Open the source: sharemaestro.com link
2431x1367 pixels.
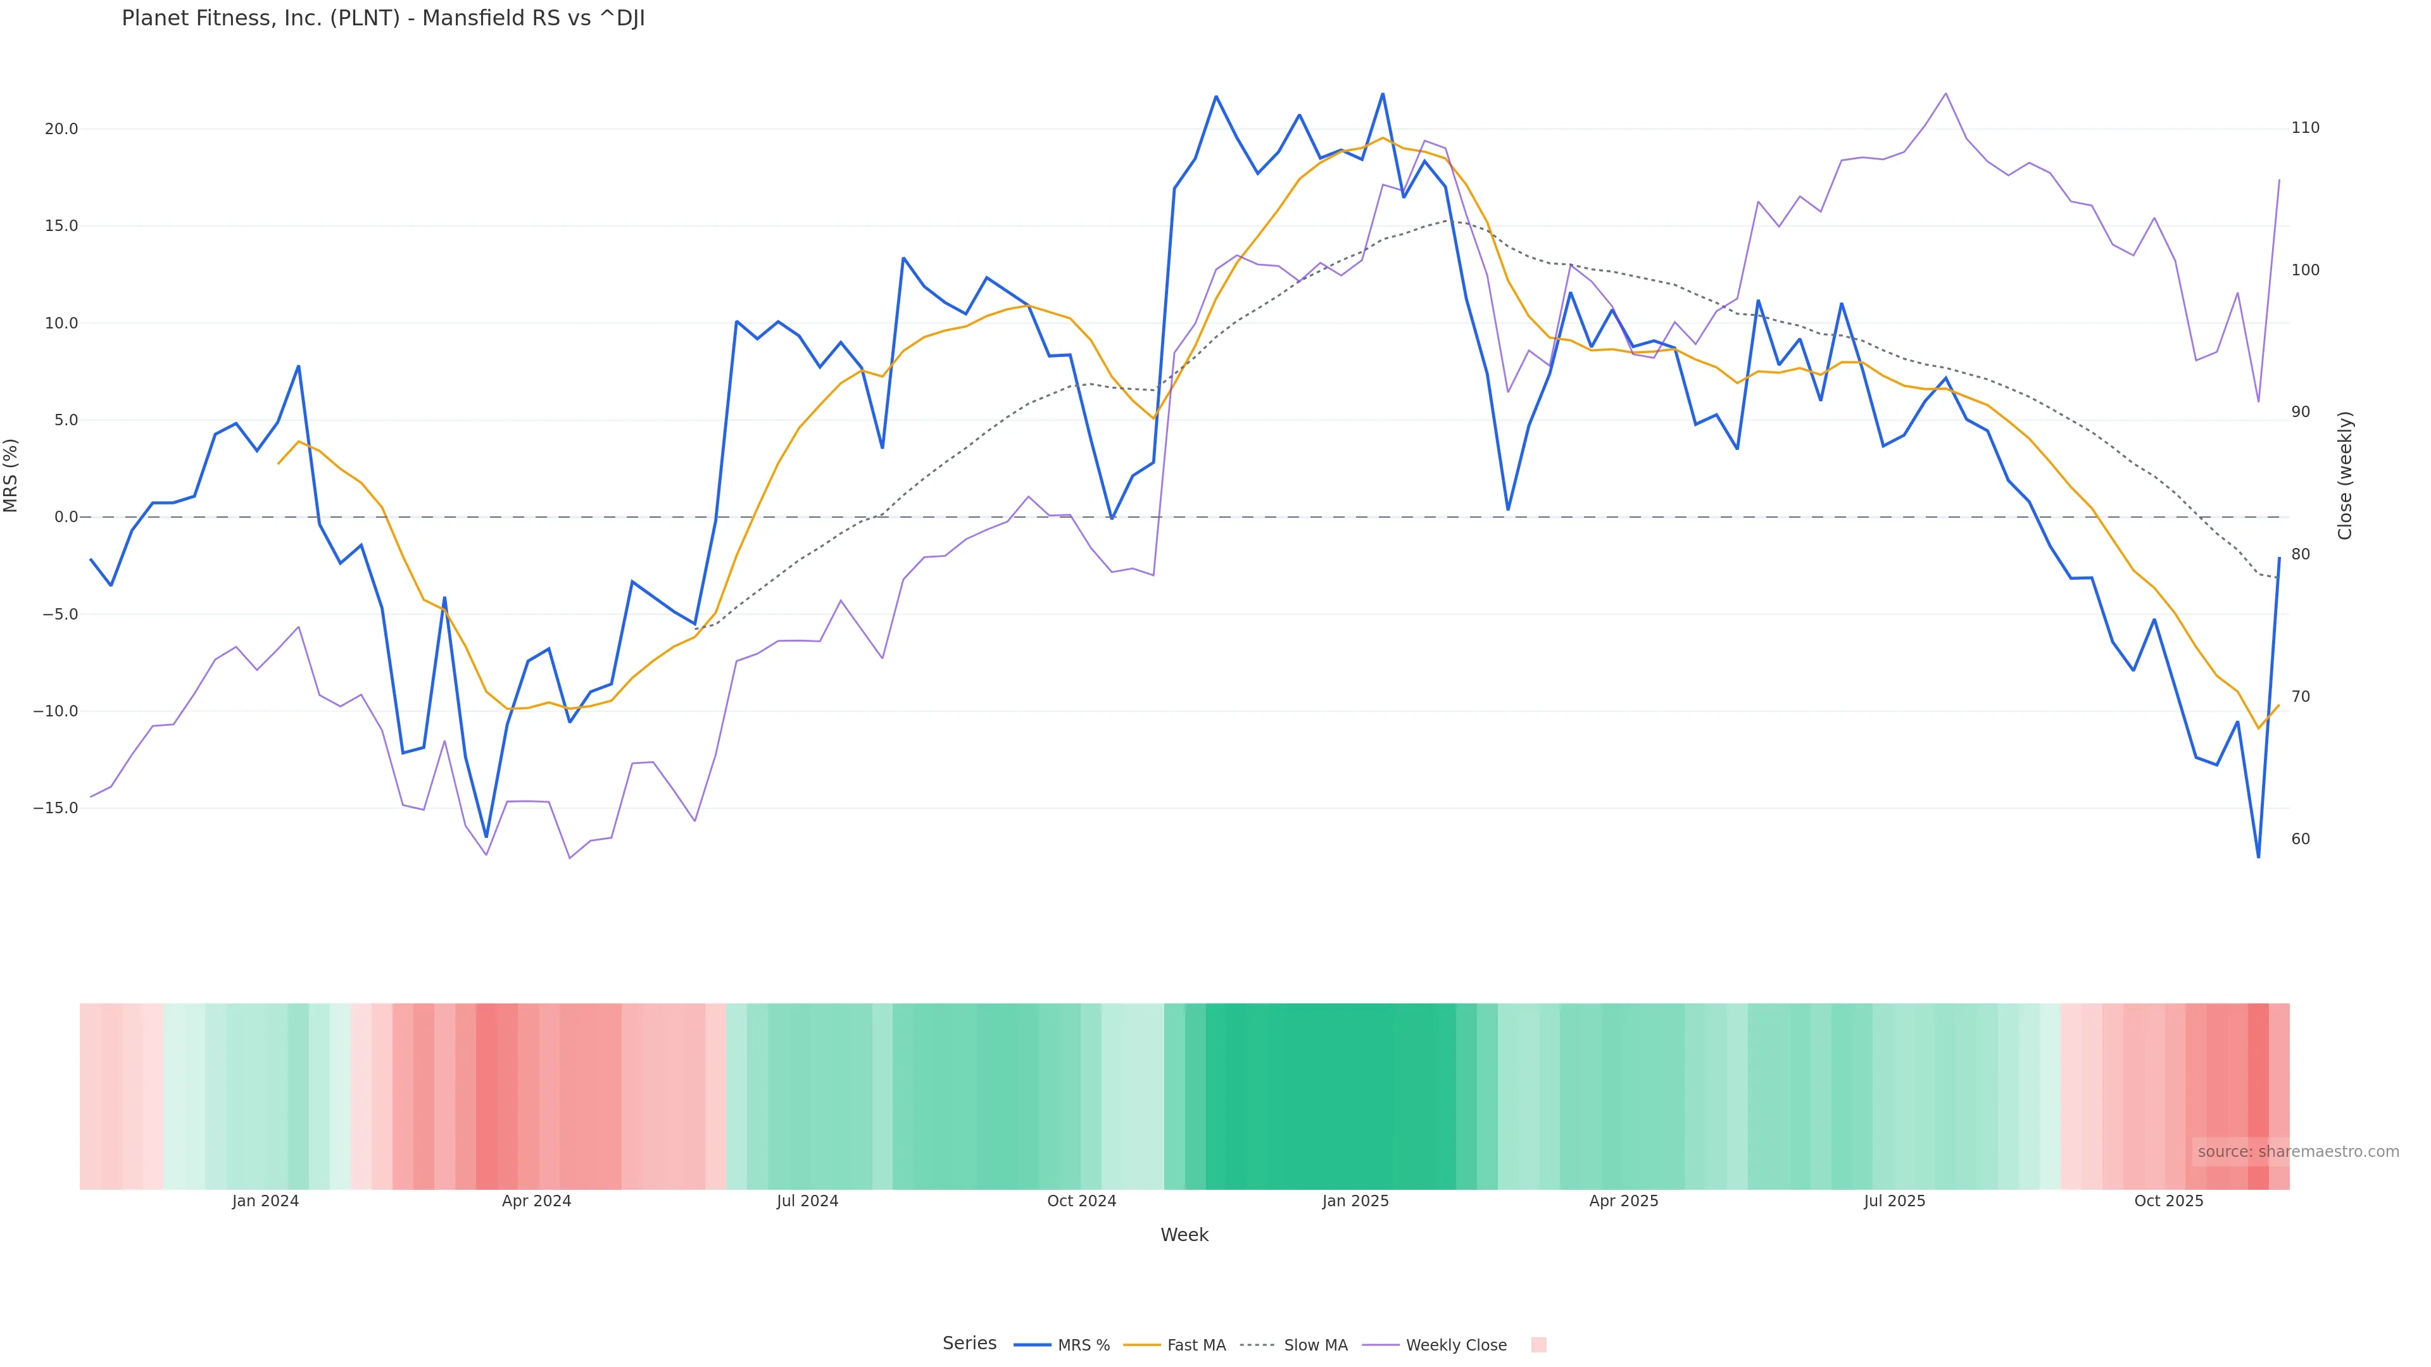point(2297,1152)
